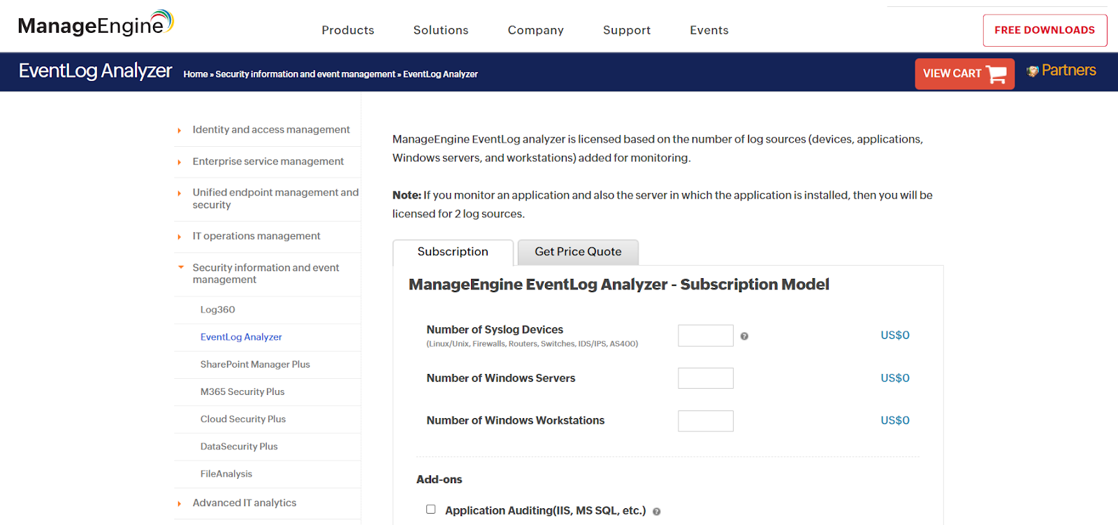Open the Partners link

[1068, 71]
